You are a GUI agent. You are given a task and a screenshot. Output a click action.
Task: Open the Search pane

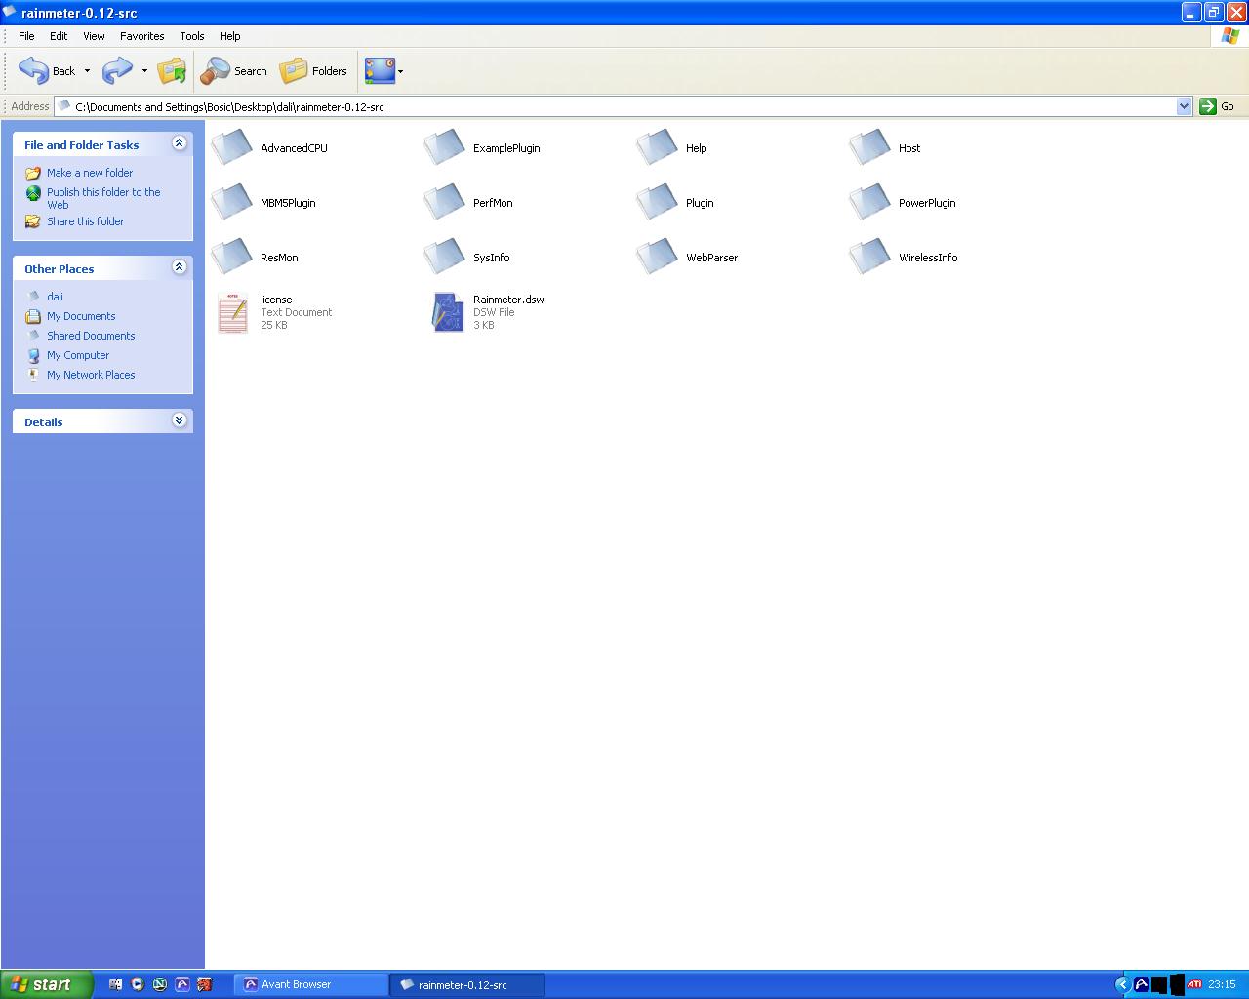(x=234, y=71)
